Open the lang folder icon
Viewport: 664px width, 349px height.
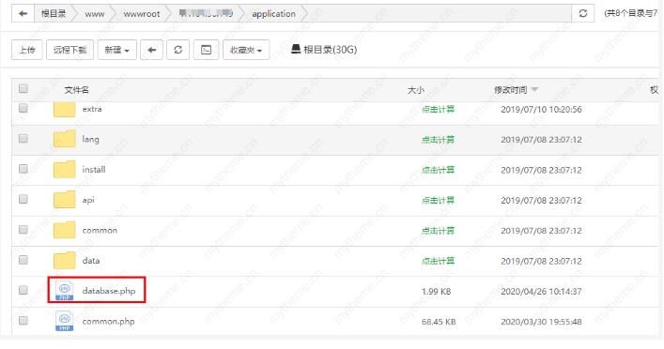point(65,139)
